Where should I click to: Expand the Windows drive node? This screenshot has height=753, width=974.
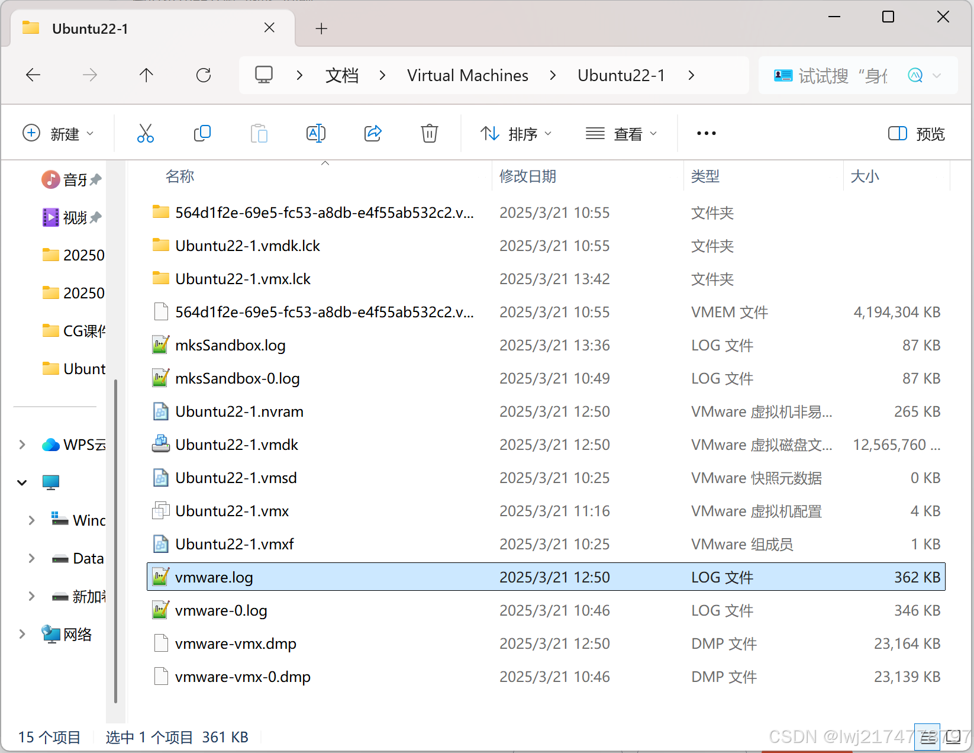(x=31, y=520)
